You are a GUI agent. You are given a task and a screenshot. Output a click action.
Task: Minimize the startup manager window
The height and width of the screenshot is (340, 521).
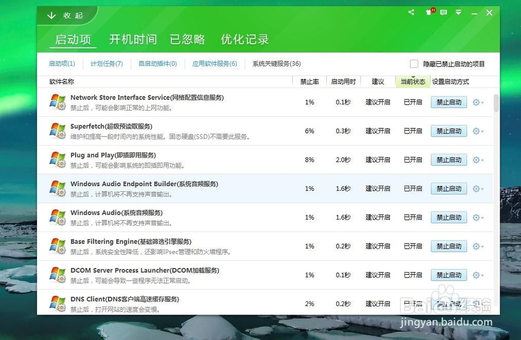474,13
